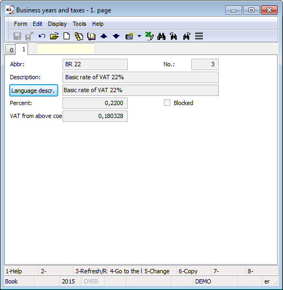Click the Open folder icon
The height and width of the screenshot is (290, 283).
click(54, 36)
